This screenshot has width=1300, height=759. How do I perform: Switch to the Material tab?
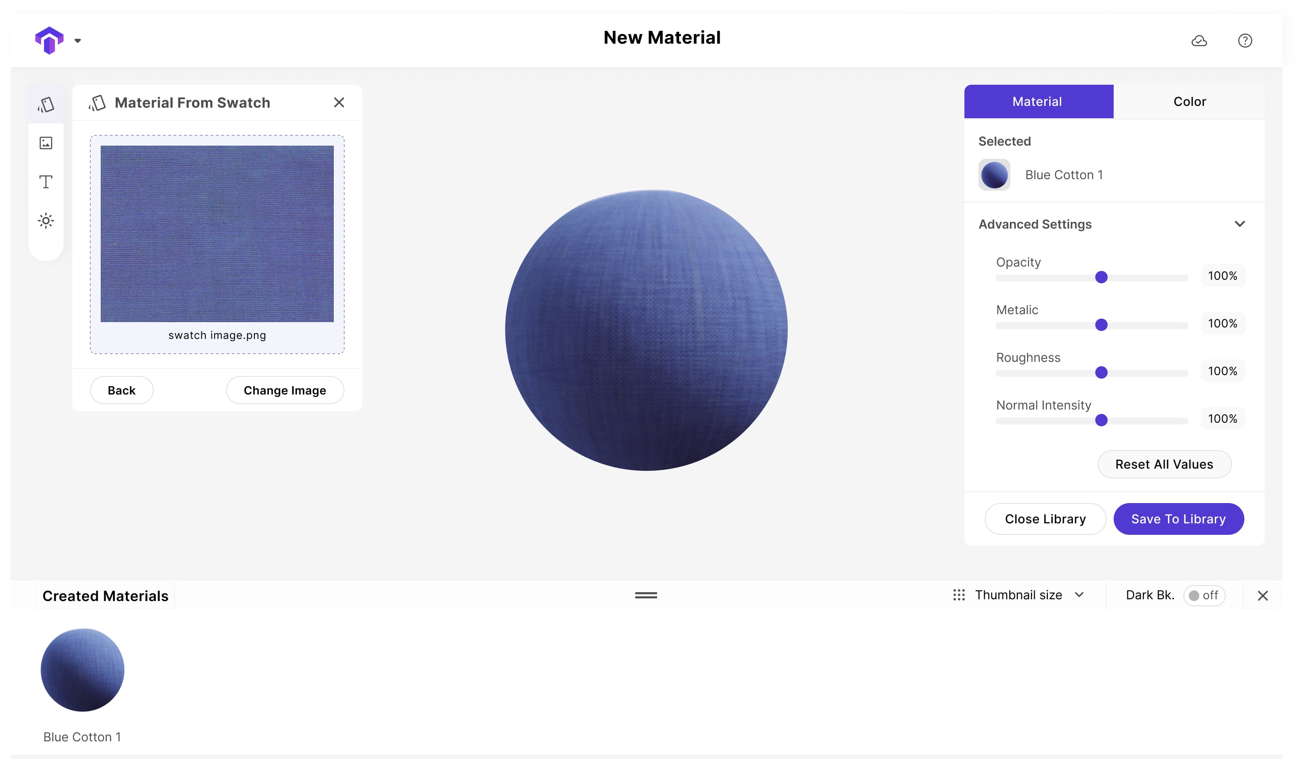click(1038, 101)
